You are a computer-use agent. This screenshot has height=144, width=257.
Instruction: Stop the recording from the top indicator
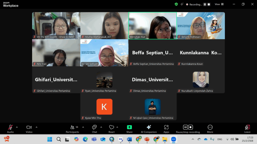coord(209,4)
